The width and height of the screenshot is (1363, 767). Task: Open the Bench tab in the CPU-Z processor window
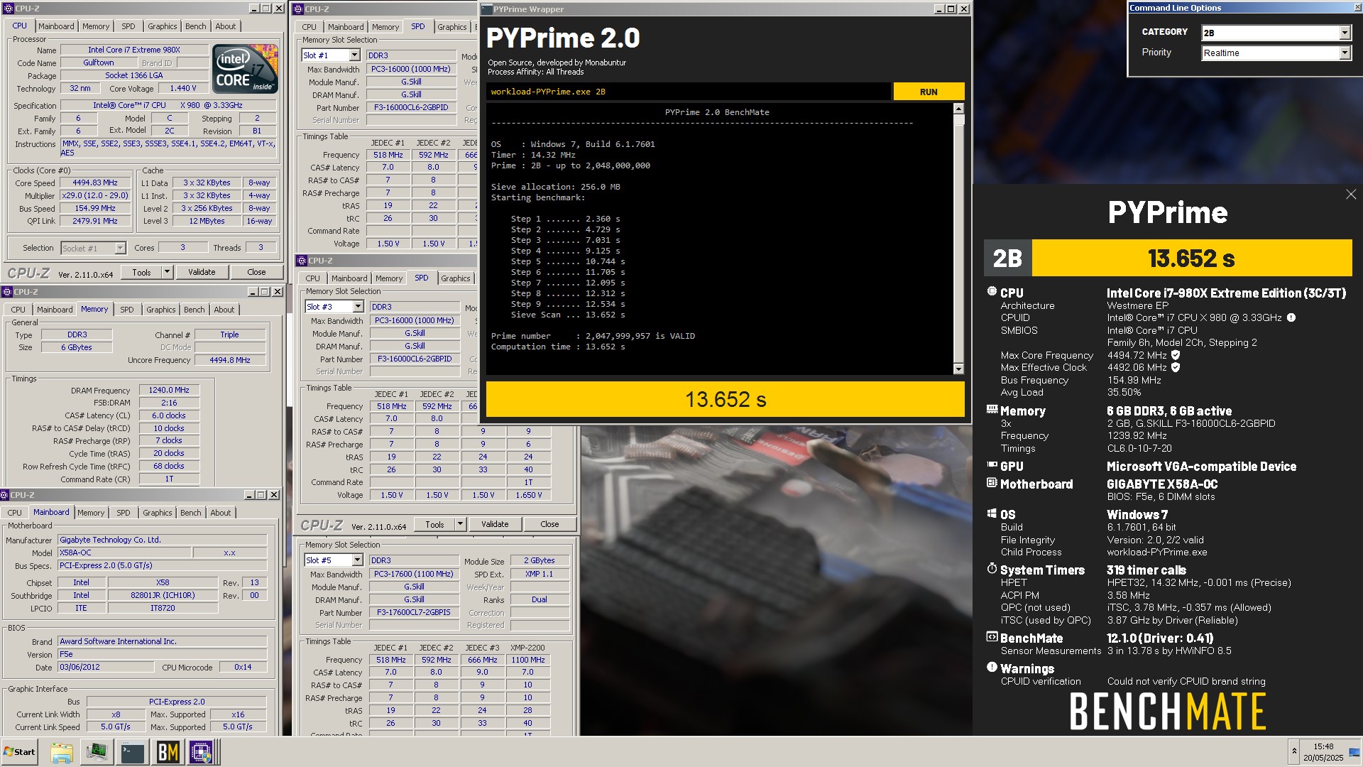click(x=195, y=26)
